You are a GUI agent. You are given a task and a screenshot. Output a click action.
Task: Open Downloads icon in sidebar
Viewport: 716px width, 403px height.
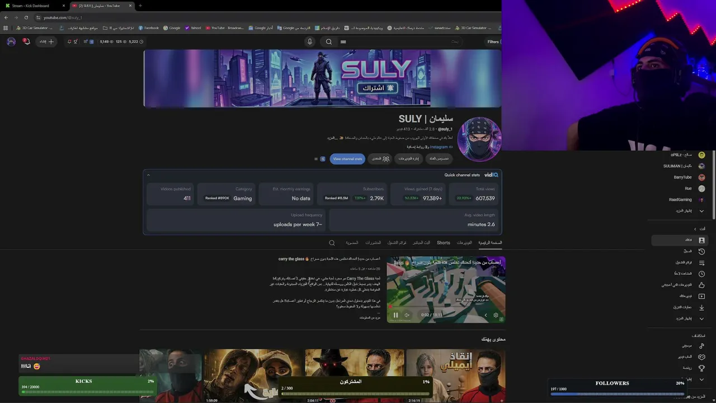pyautogui.click(x=701, y=307)
